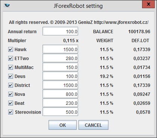Focus the Hawk value field
This screenshot has width=157, height=138.
(61, 49)
